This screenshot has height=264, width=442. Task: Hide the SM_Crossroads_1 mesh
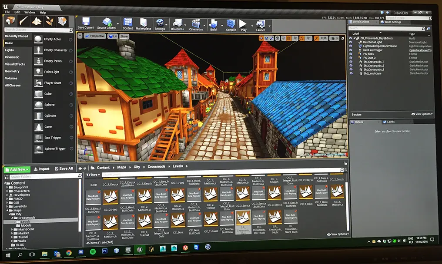coord(351,62)
